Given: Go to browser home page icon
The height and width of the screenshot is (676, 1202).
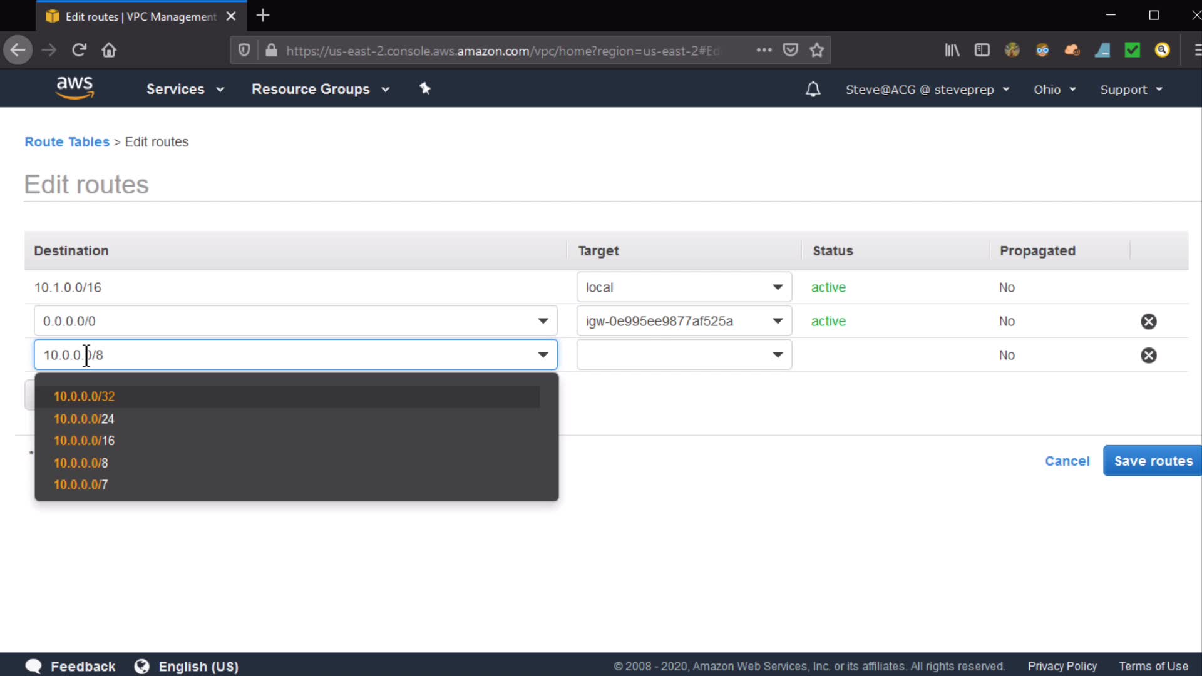Looking at the screenshot, I should (x=109, y=50).
